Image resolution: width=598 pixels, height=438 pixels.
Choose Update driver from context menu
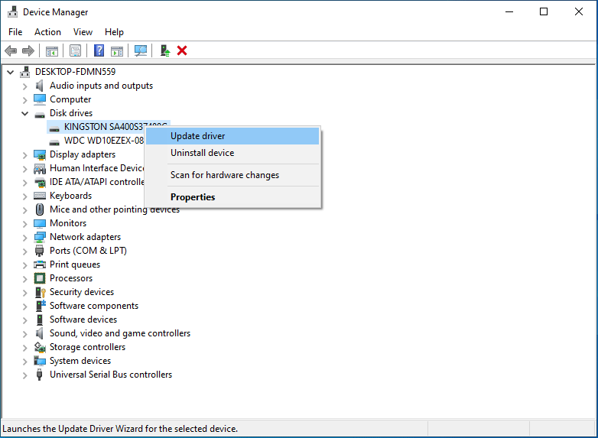tap(232, 136)
